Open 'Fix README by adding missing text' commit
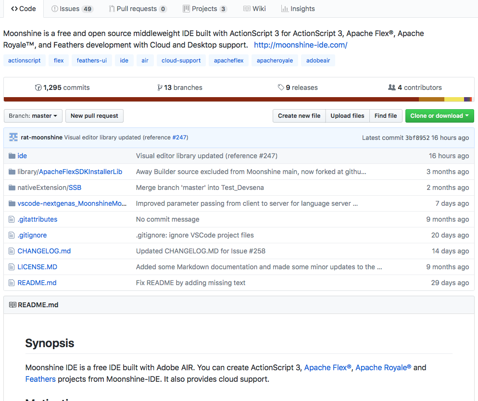 [x=190, y=283]
